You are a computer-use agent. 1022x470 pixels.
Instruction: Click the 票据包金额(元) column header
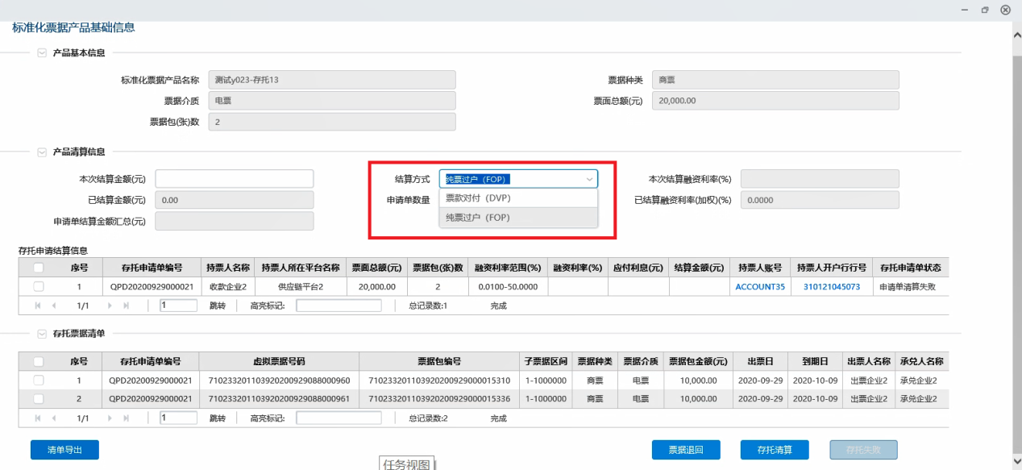(x=698, y=361)
